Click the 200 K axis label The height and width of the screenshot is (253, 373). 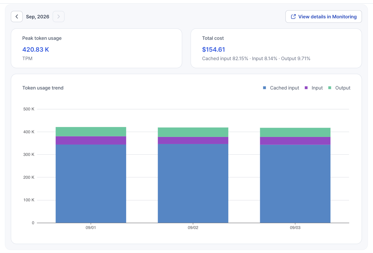(29, 177)
